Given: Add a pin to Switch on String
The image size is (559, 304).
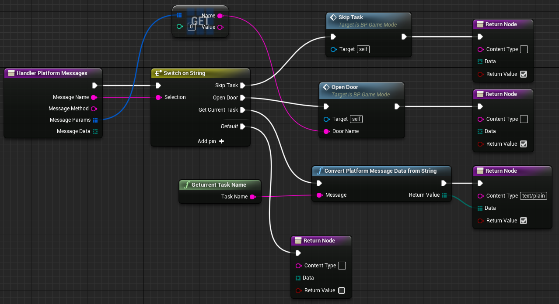Looking at the screenshot, I should (x=221, y=141).
